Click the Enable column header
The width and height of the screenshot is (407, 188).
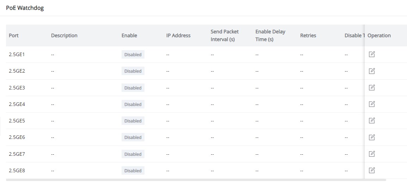coord(129,35)
